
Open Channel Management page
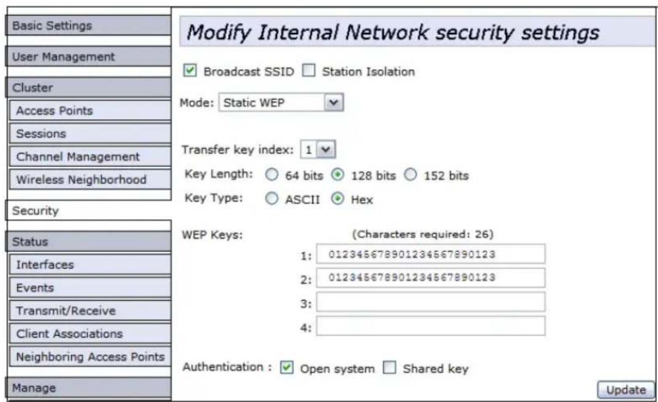[91, 157]
